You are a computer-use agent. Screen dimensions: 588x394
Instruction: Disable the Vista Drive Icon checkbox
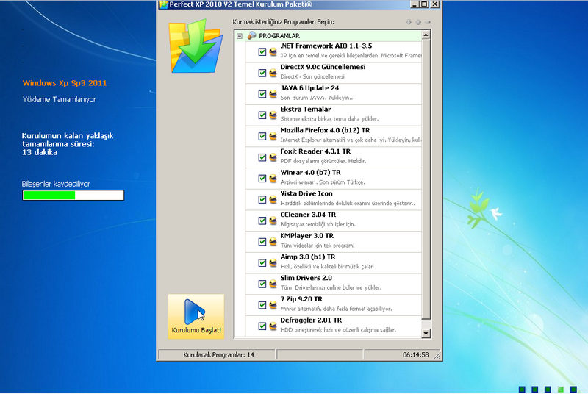pos(262,199)
